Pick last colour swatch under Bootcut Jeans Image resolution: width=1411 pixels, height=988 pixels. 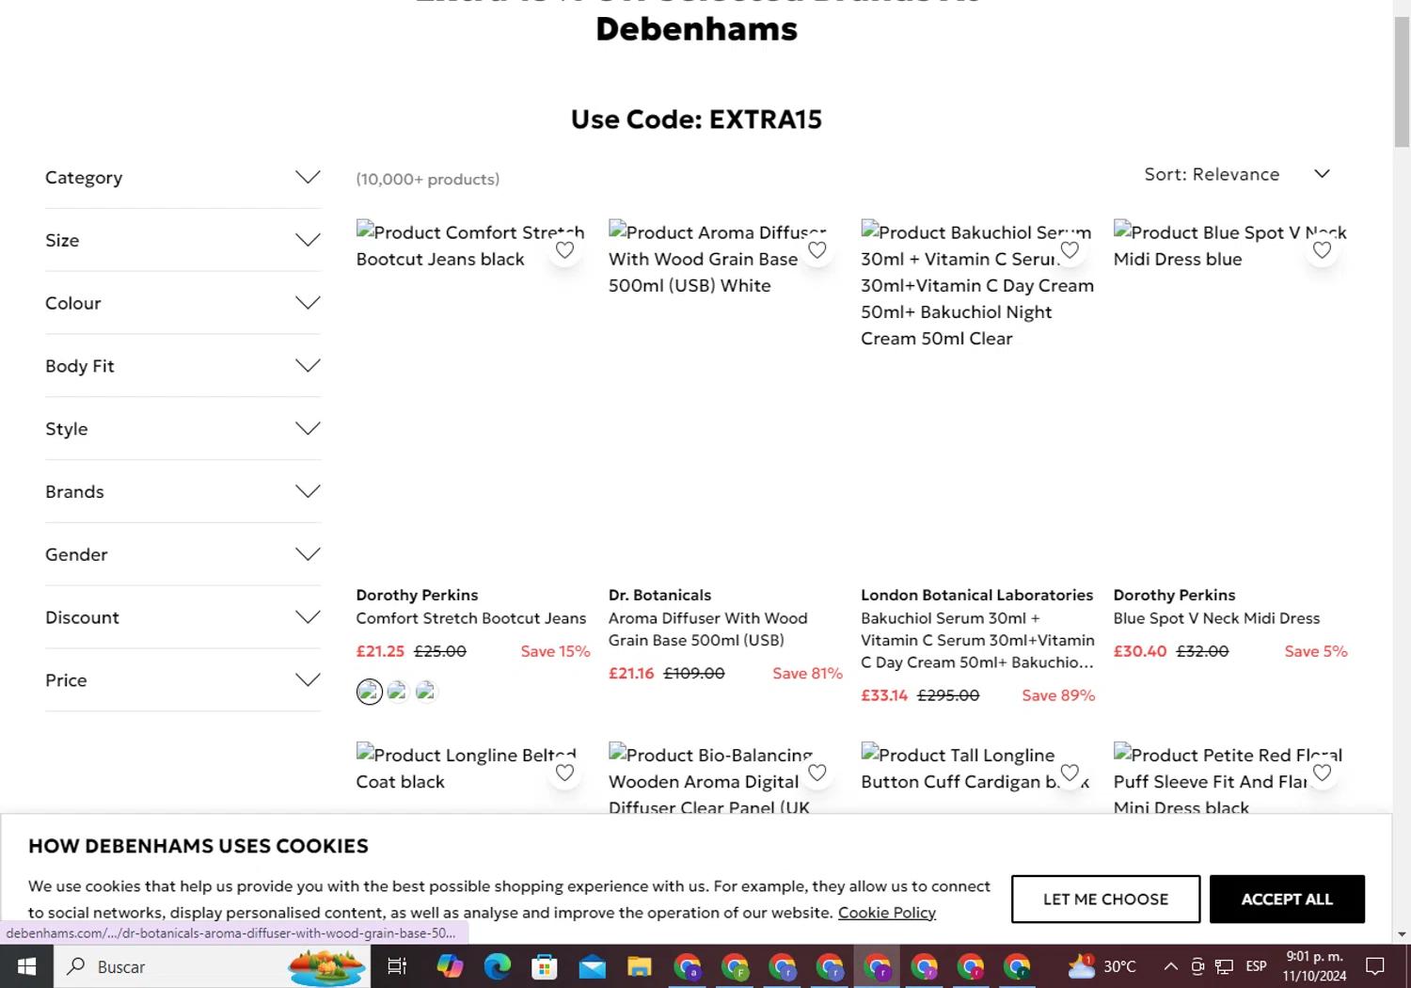426,692
